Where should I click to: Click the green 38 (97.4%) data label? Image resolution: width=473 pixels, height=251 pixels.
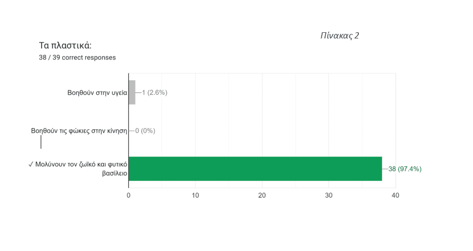(405, 169)
